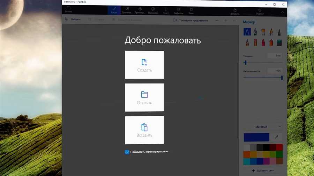The width and height of the screenshot is (314, 176).
Task: Open the Эффекты (Effects) tab
Action: click(x=178, y=11)
